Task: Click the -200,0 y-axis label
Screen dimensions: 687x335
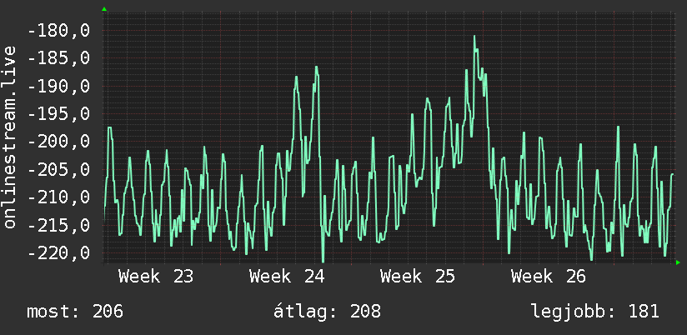Action: tap(58, 142)
